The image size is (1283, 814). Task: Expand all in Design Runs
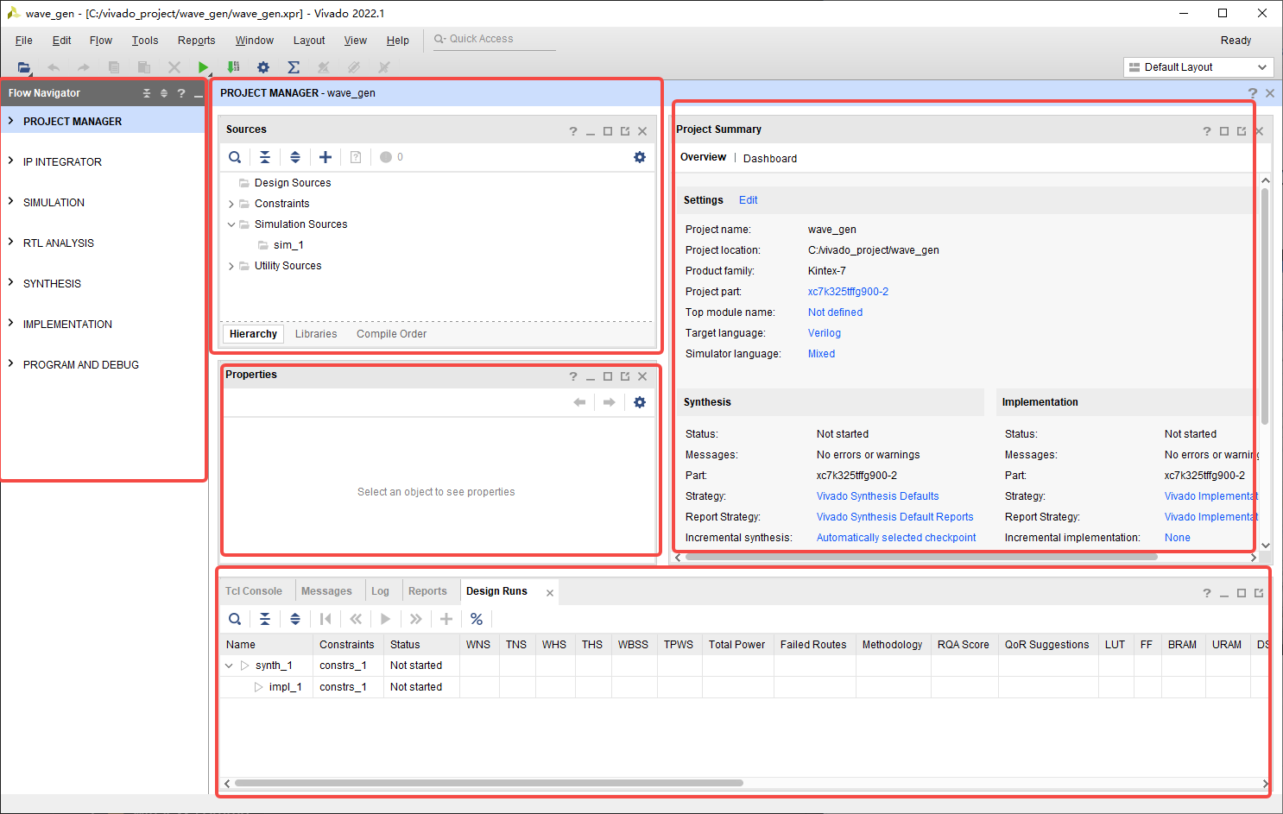pyautogui.click(x=295, y=619)
